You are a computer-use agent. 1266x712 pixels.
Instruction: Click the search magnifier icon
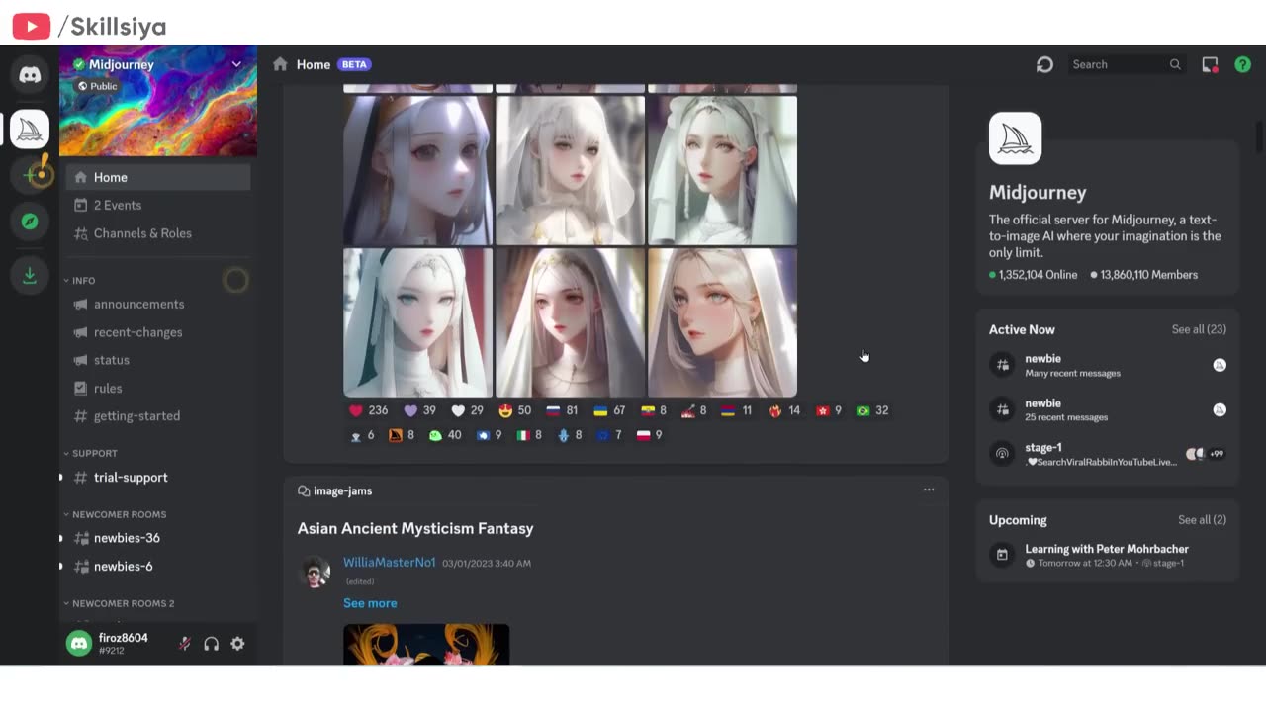(x=1175, y=64)
